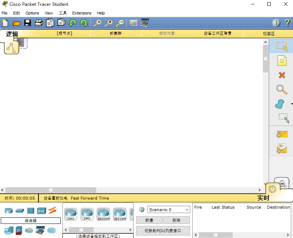This screenshot has height=238, width=293.
Task: Click Fast Forward Time
Action: [90, 198]
